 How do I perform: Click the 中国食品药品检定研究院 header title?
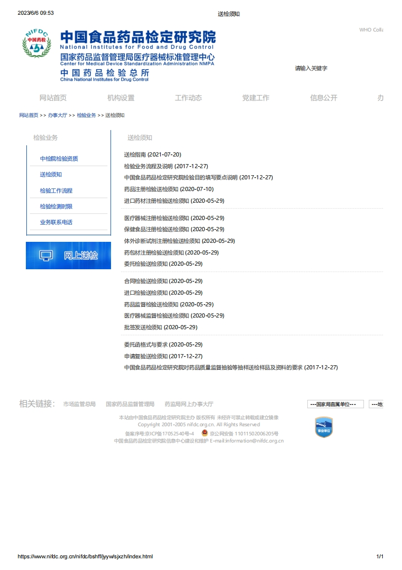(138, 38)
